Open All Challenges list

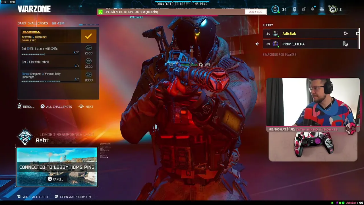point(56,106)
